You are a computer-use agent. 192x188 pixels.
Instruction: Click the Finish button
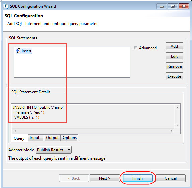coord(138,178)
